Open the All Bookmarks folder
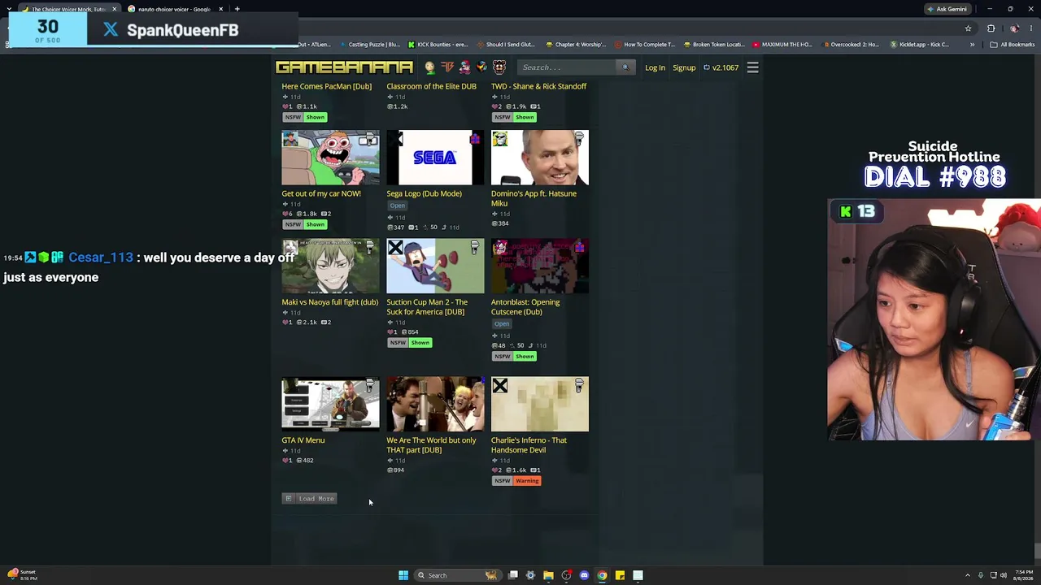The width and height of the screenshot is (1041, 585). click(1012, 45)
